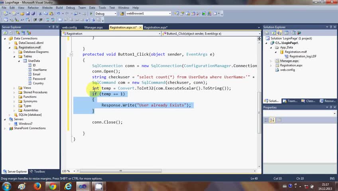Collapse the Button1_Click method outline
This screenshot has height=191, width=338.
(x=71, y=55)
